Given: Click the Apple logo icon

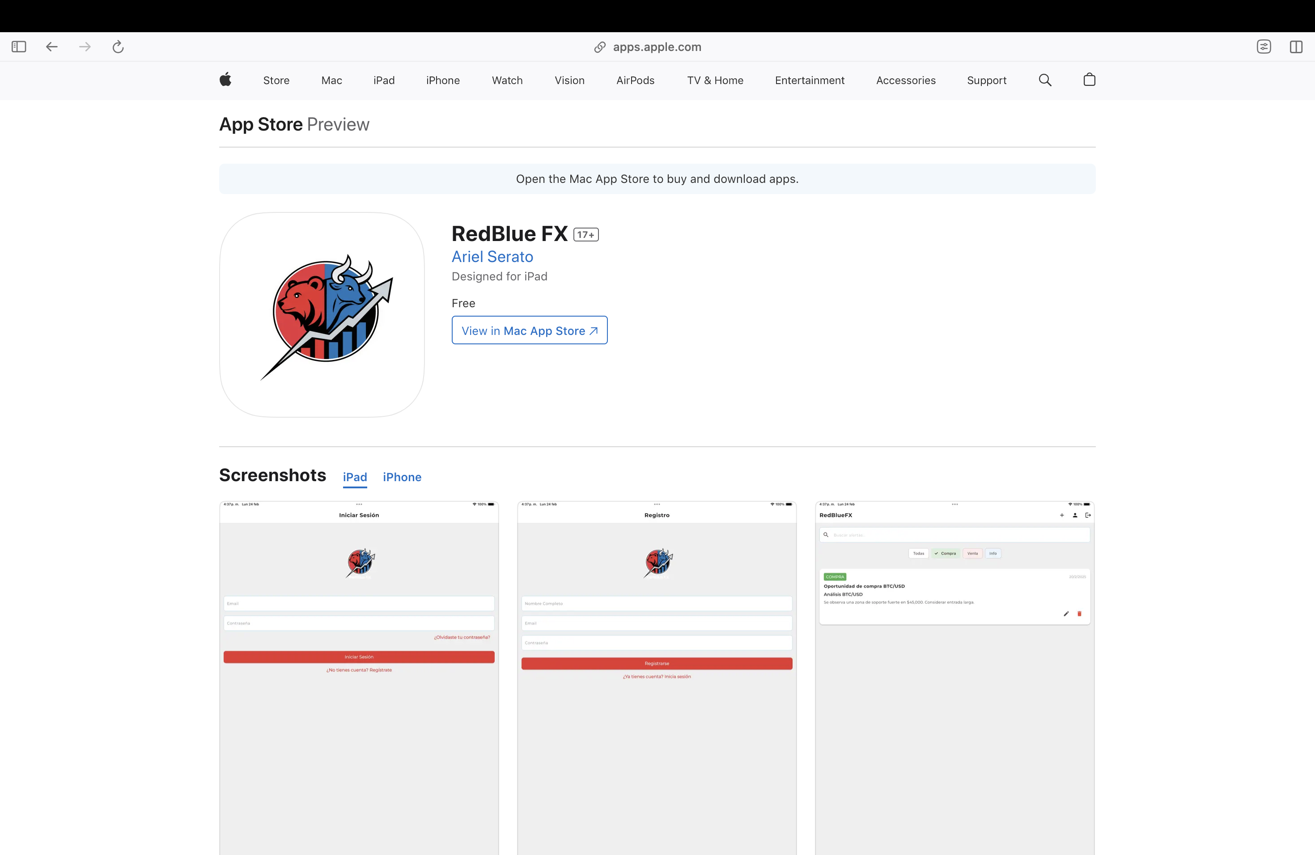Looking at the screenshot, I should coord(225,80).
